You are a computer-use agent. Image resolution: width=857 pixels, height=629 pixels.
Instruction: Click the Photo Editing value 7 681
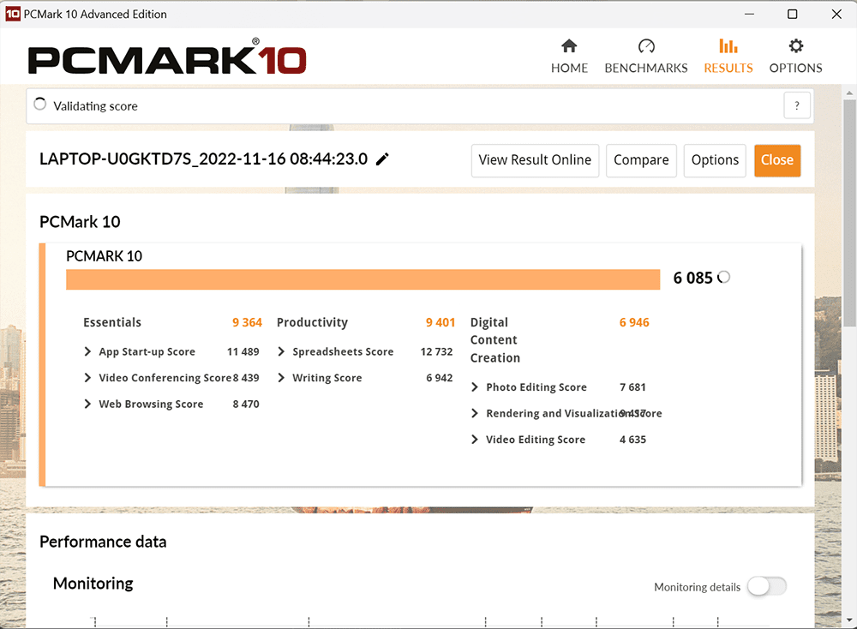pos(633,386)
